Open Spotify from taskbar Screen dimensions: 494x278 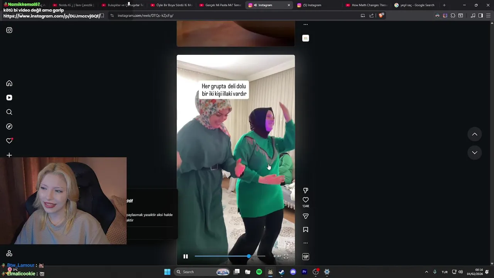pyautogui.click(x=259, y=272)
